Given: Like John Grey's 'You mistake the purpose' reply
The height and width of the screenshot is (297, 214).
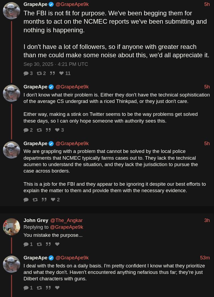Looking at the screenshot, I should (x=57, y=244).
